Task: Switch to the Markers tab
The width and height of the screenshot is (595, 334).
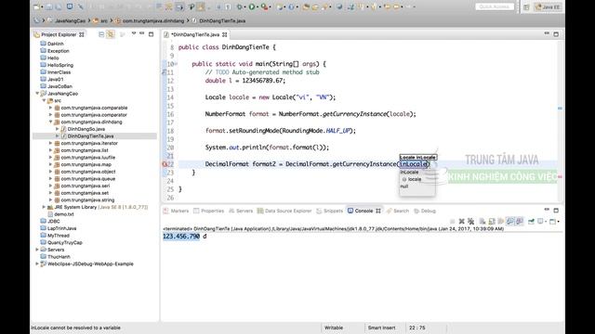Action: [x=176, y=211]
